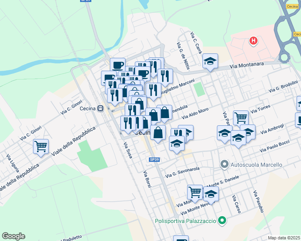Screen dimensions: 301x241
Task: Select the topmost coffee cup marker
Action: click(x=118, y=65)
